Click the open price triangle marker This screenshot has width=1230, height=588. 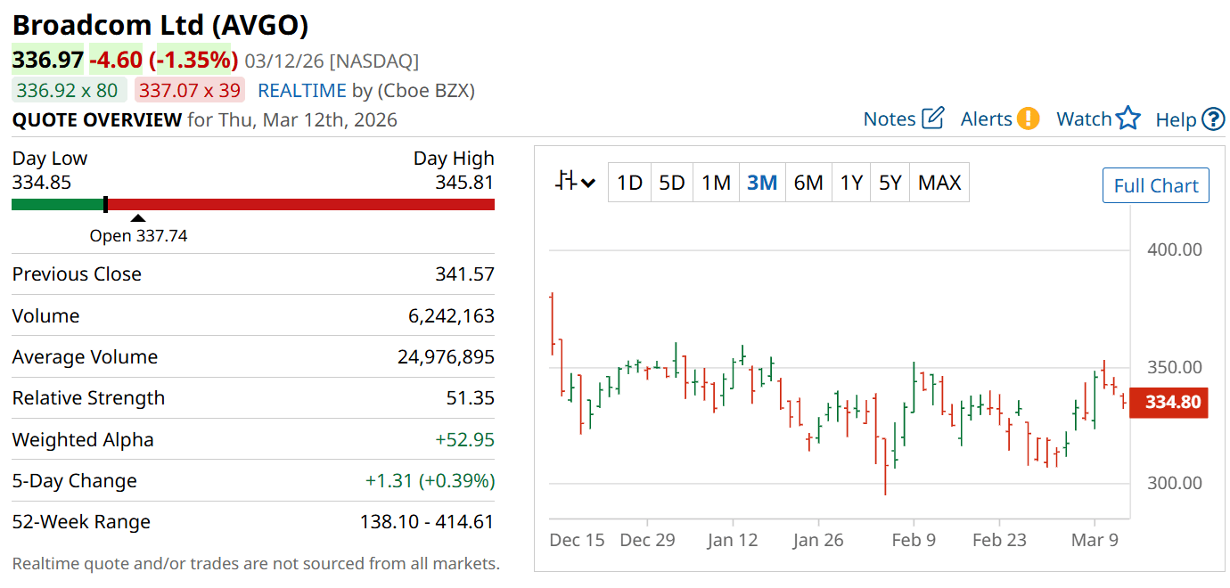pos(138,218)
